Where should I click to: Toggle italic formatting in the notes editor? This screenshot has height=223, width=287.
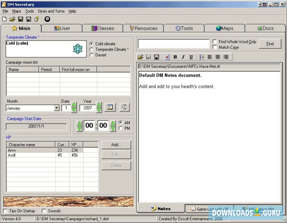[x=183, y=57]
